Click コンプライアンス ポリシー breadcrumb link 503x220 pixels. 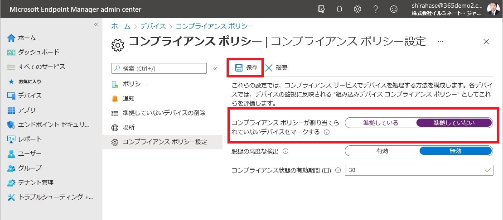pyautogui.click(x=215, y=27)
